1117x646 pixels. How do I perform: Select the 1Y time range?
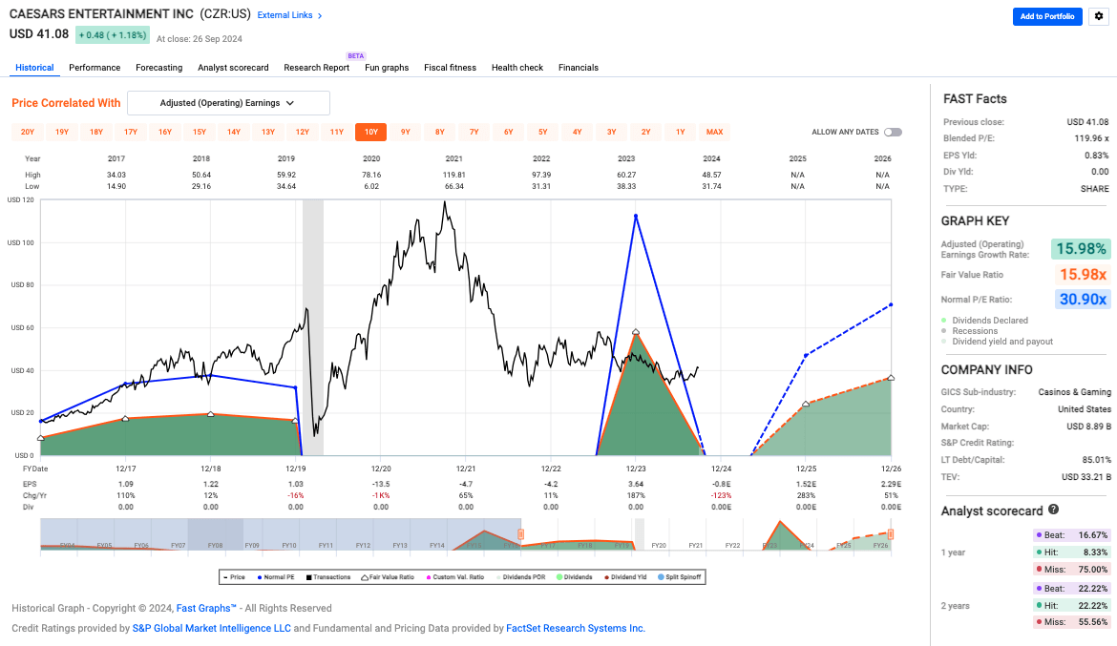pyautogui.click(x=681, y=132)
